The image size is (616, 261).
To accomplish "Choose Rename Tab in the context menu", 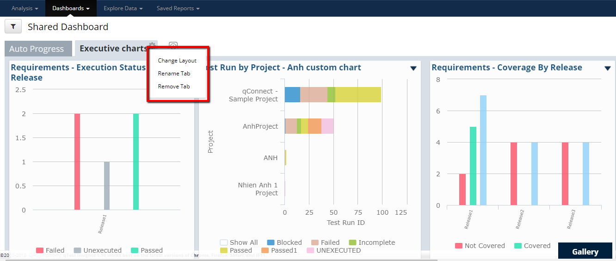I will pyautogui.click(x=174, y=74).
